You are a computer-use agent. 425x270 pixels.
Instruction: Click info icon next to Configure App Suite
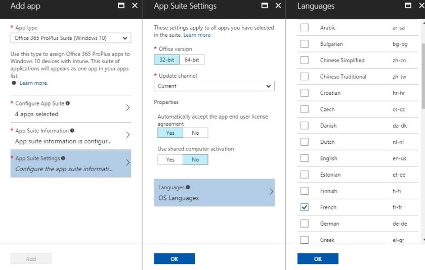[x=68, y=103]
